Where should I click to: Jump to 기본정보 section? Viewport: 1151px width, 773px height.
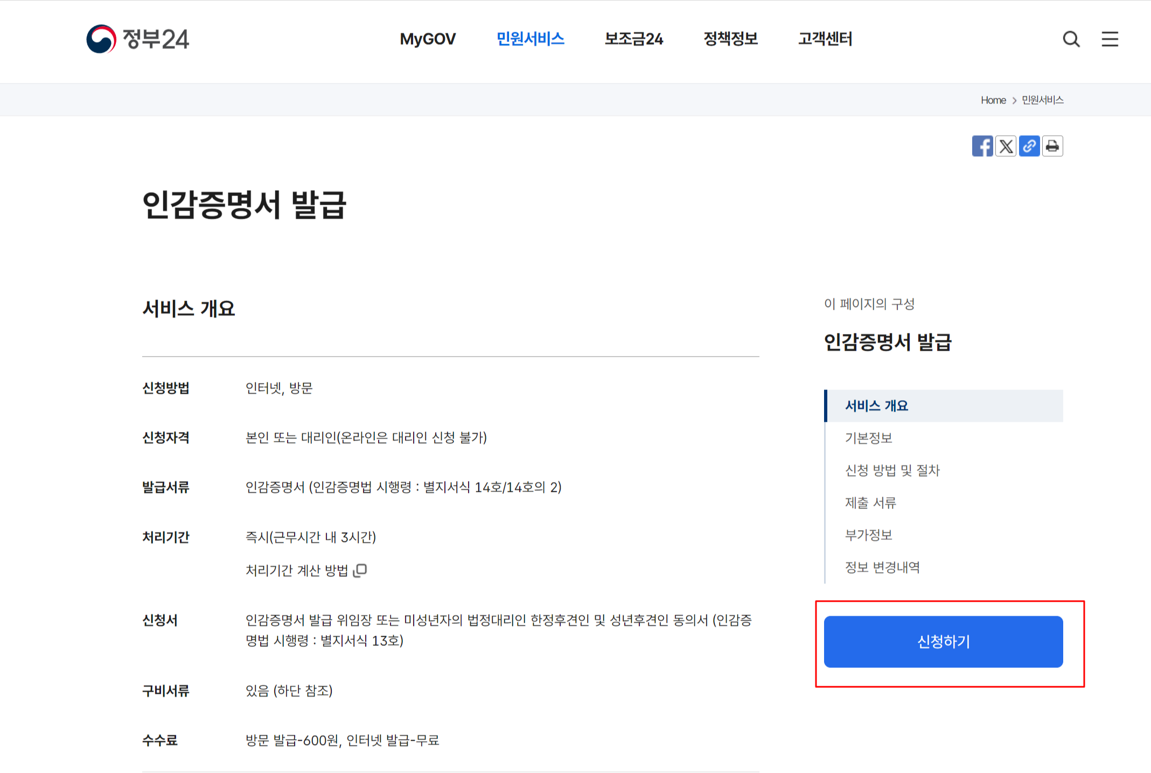pyautogui.click(x=868, y=438)
